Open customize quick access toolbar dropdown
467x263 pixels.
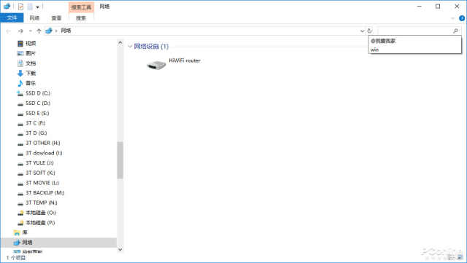coord(37,7)
